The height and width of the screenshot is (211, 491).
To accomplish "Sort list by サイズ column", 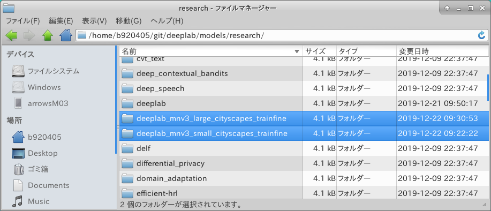I will click(319, 51).
